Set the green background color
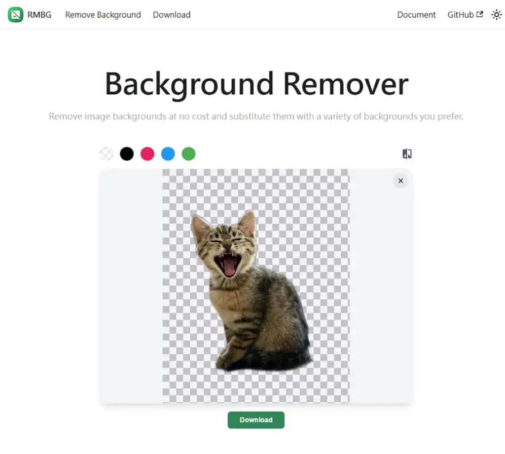The height and width of the screenshot is (454, 505). pyautogui.click(x=189, y=154)
